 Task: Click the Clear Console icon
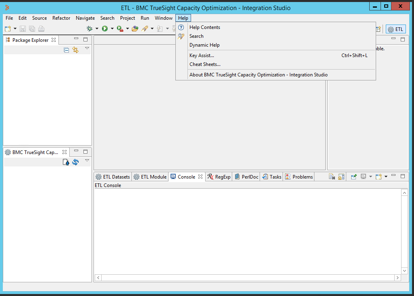(332, 177)
